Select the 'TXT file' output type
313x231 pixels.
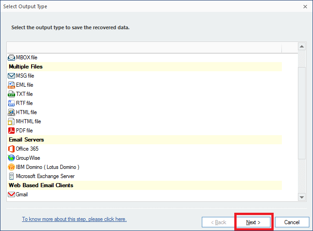pos(24,94)
